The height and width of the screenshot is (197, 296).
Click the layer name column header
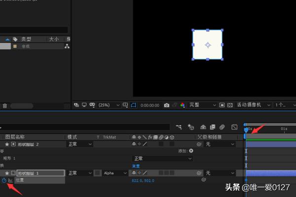pyautogui.click(x=15, y=137)
